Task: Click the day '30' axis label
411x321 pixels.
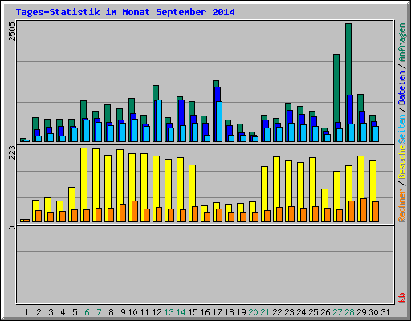Action: tap(373, 312)
